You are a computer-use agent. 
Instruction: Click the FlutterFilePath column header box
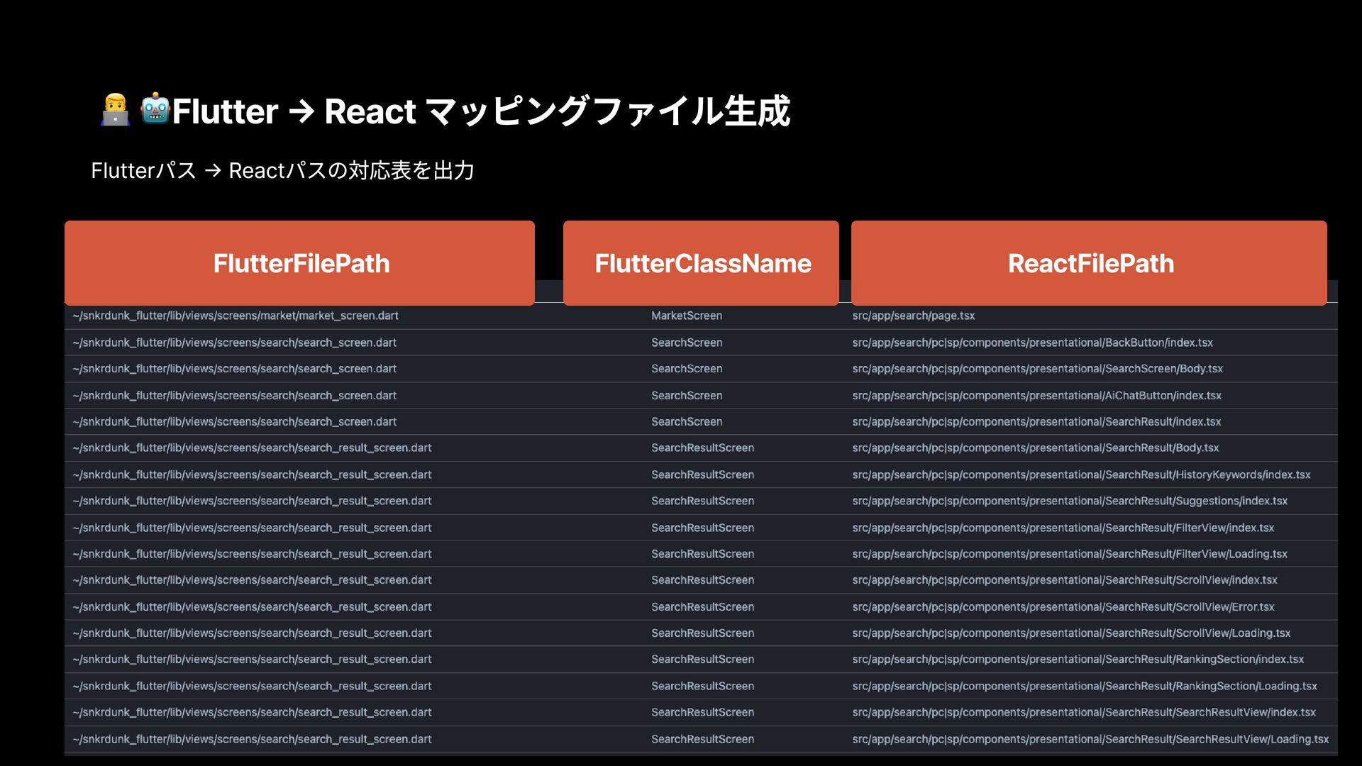coord(299,263)
